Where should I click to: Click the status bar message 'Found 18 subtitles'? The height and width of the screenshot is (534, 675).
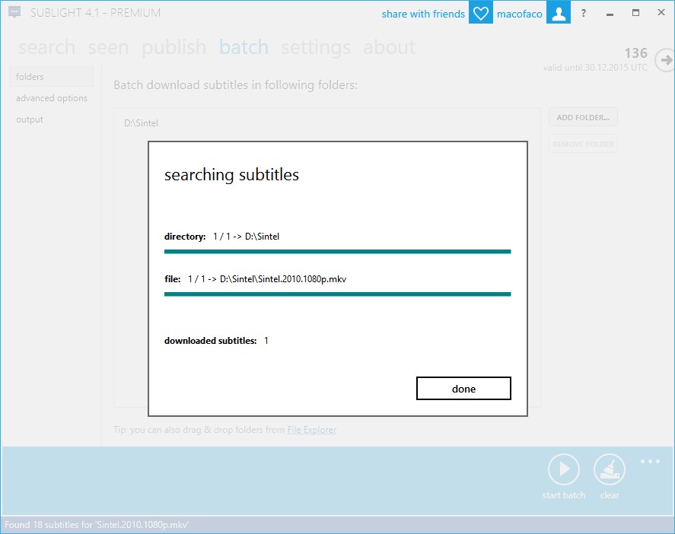tap(97, 525)
